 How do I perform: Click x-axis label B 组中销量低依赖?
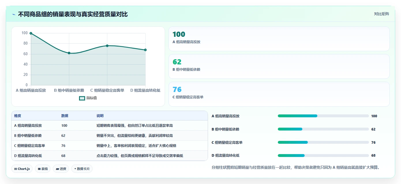click(69, 90)
